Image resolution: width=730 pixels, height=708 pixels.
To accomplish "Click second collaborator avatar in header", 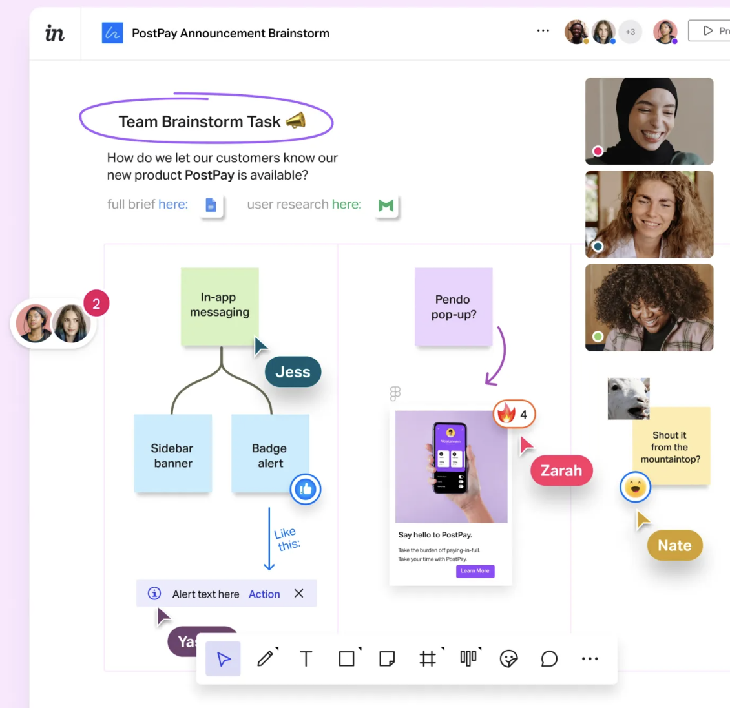I will pos(603,32).
